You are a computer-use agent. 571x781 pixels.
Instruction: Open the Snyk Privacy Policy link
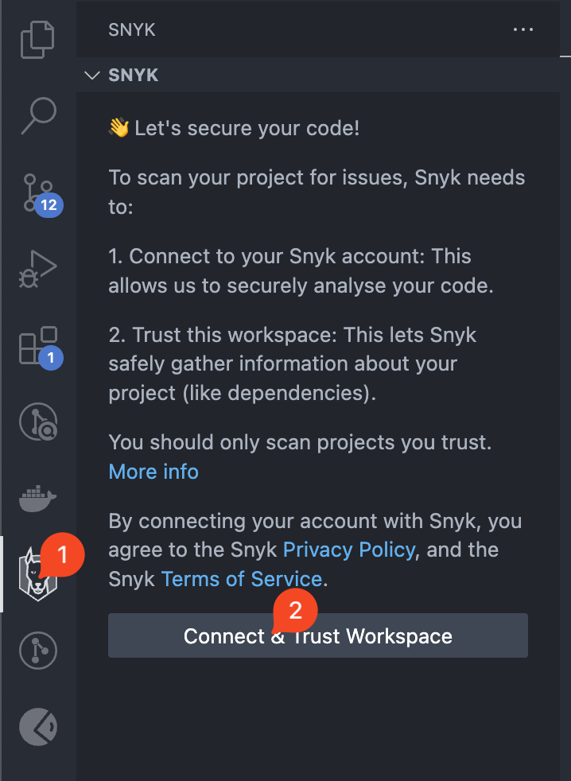(349, 550)
